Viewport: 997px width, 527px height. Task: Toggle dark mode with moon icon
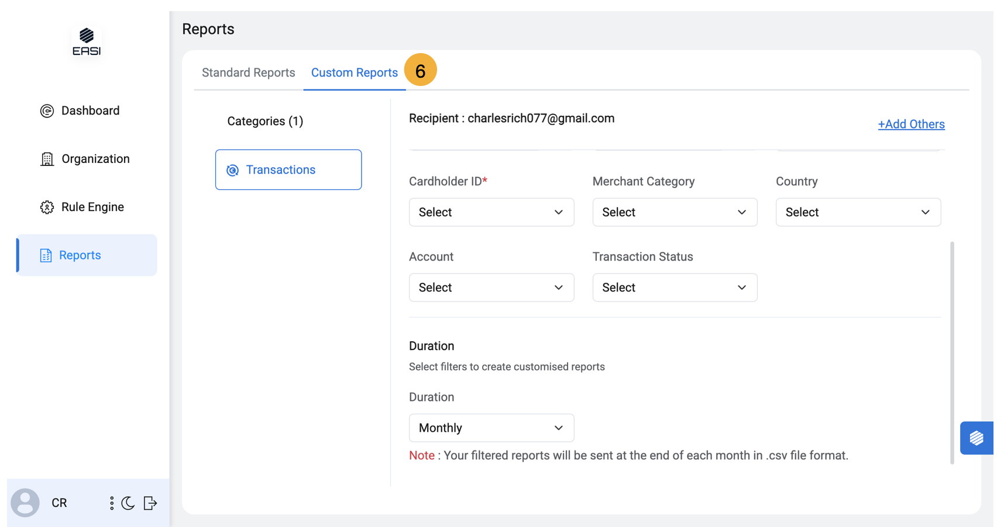(x=128, y=503)
